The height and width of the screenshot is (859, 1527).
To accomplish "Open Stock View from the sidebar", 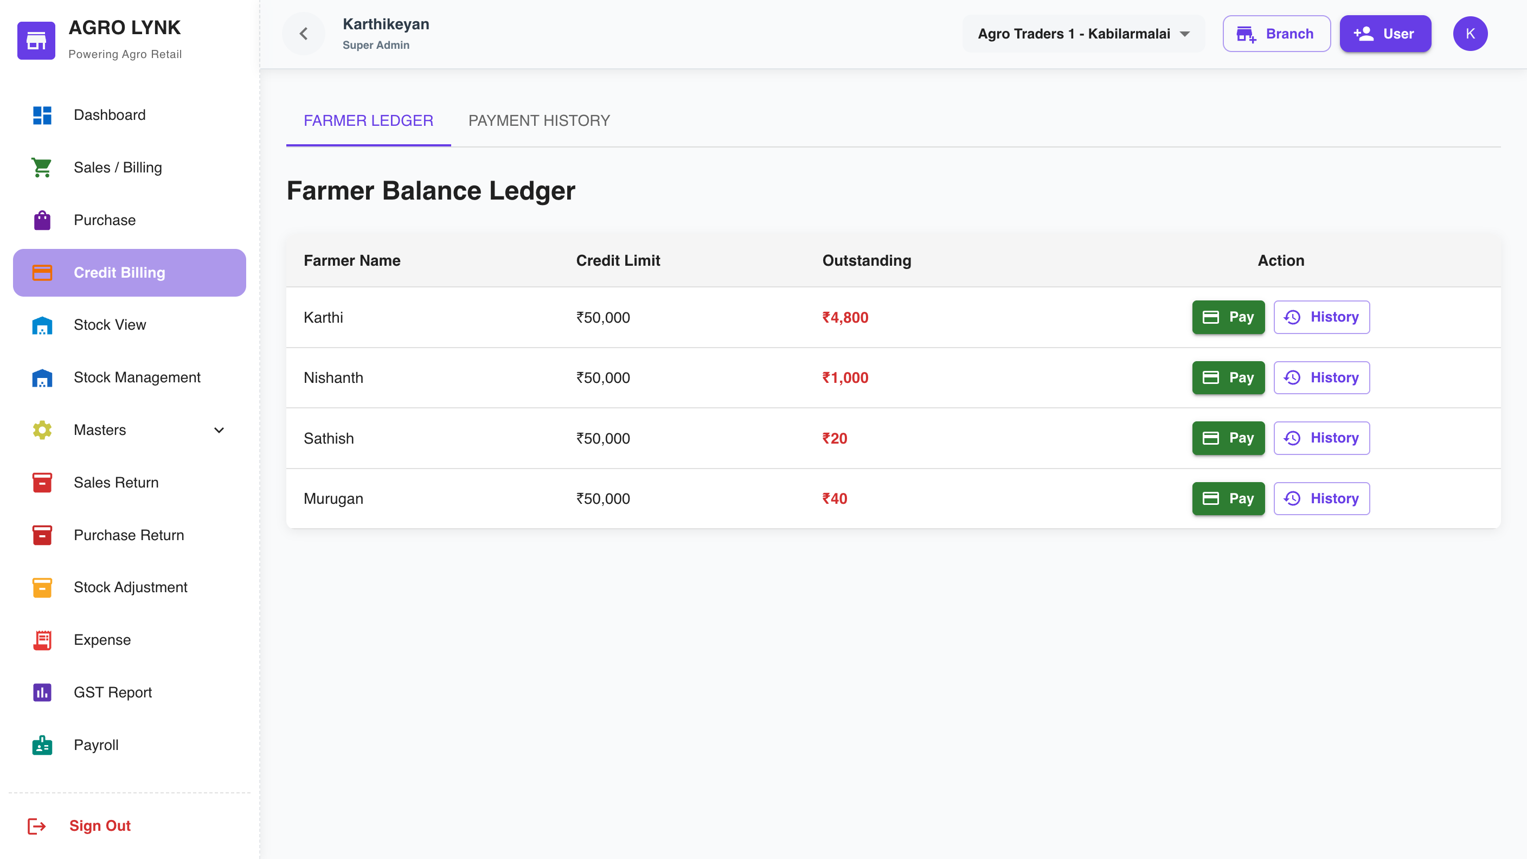I will 129,325.
